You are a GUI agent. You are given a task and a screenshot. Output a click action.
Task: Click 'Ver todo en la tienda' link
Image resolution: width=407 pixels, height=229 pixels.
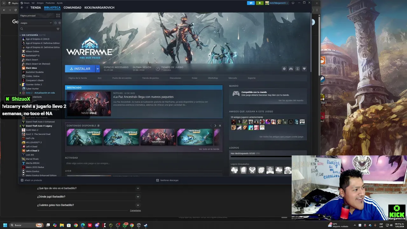pyautogui.click(x=209, y=149)
